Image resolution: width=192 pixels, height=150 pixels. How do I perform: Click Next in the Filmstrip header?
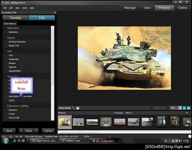[x=129, y=113]
